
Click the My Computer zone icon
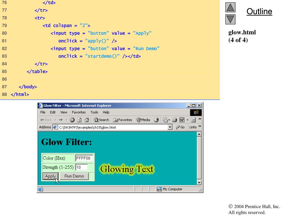pyautogui.click(x=159, y=189)
